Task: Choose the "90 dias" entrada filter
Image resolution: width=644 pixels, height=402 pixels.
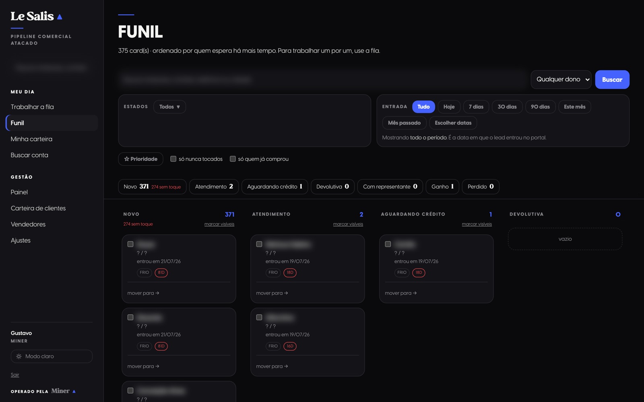Action: click(540, 107)
